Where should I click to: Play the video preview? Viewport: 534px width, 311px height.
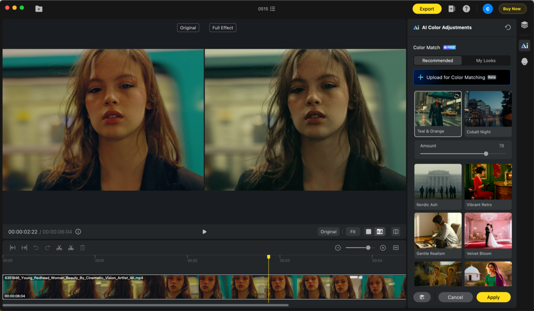click(204, 232)
